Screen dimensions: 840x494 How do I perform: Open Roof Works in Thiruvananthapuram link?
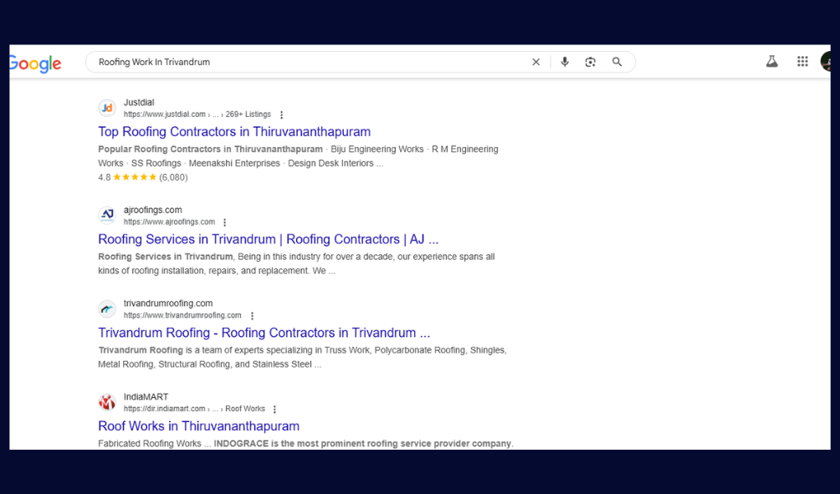(x=199, y=426)
